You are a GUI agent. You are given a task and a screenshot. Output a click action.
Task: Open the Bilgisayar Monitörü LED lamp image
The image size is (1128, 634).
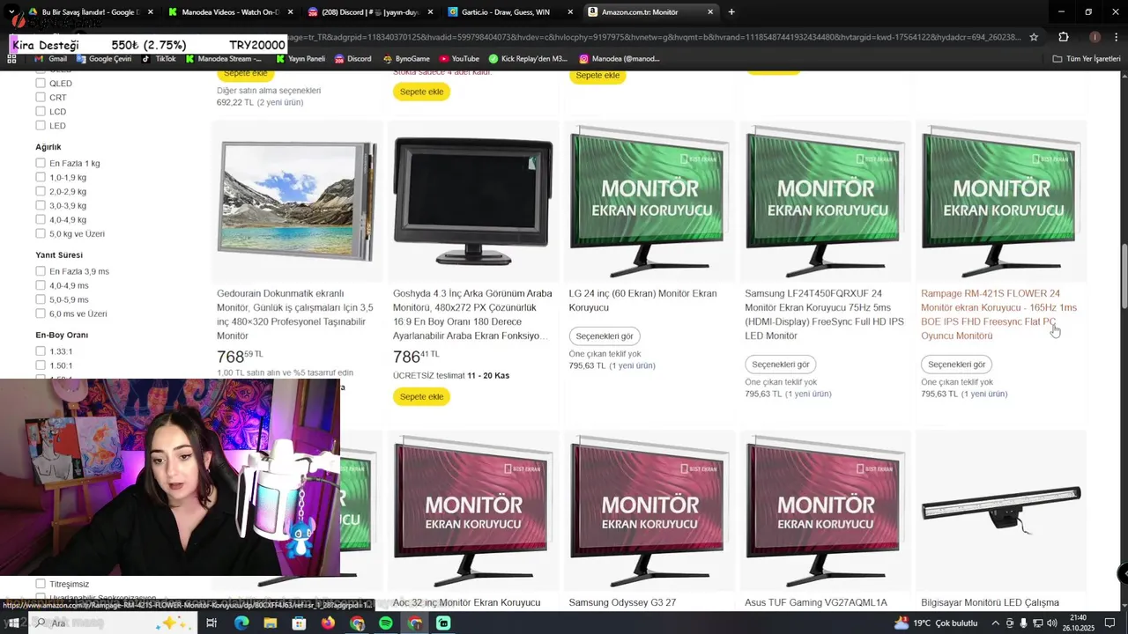1000,512
